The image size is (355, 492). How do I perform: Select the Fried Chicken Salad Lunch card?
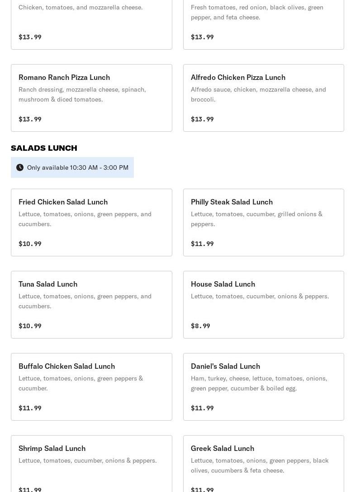(91, 223)
